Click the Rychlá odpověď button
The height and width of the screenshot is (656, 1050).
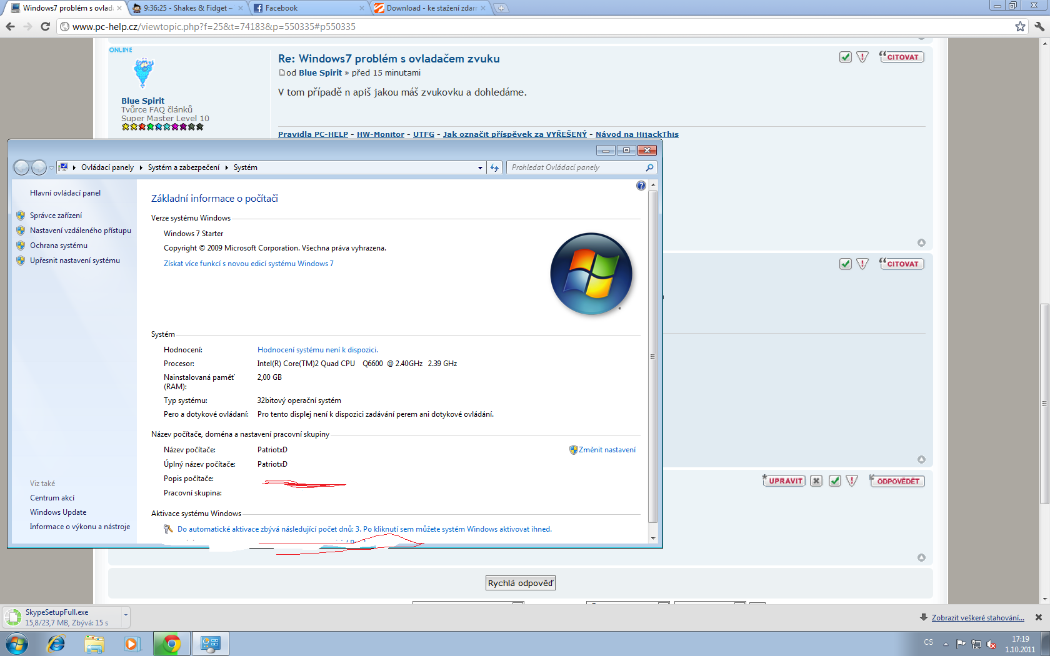tap(521, 583)
